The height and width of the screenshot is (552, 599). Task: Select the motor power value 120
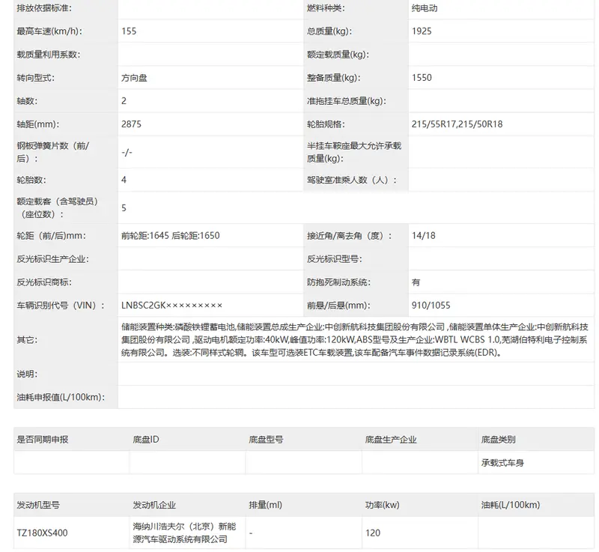[372, 533]
